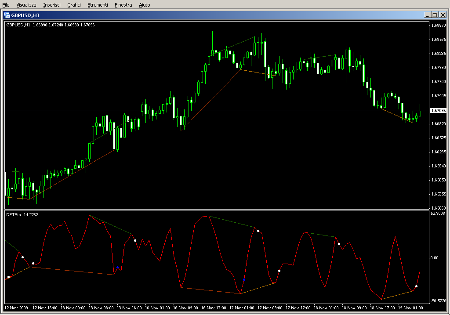The height and width of the screenshot is (315, 450).
Task: Click time axis label 18 Nov 09:00
Action: (x=355, y=308)
